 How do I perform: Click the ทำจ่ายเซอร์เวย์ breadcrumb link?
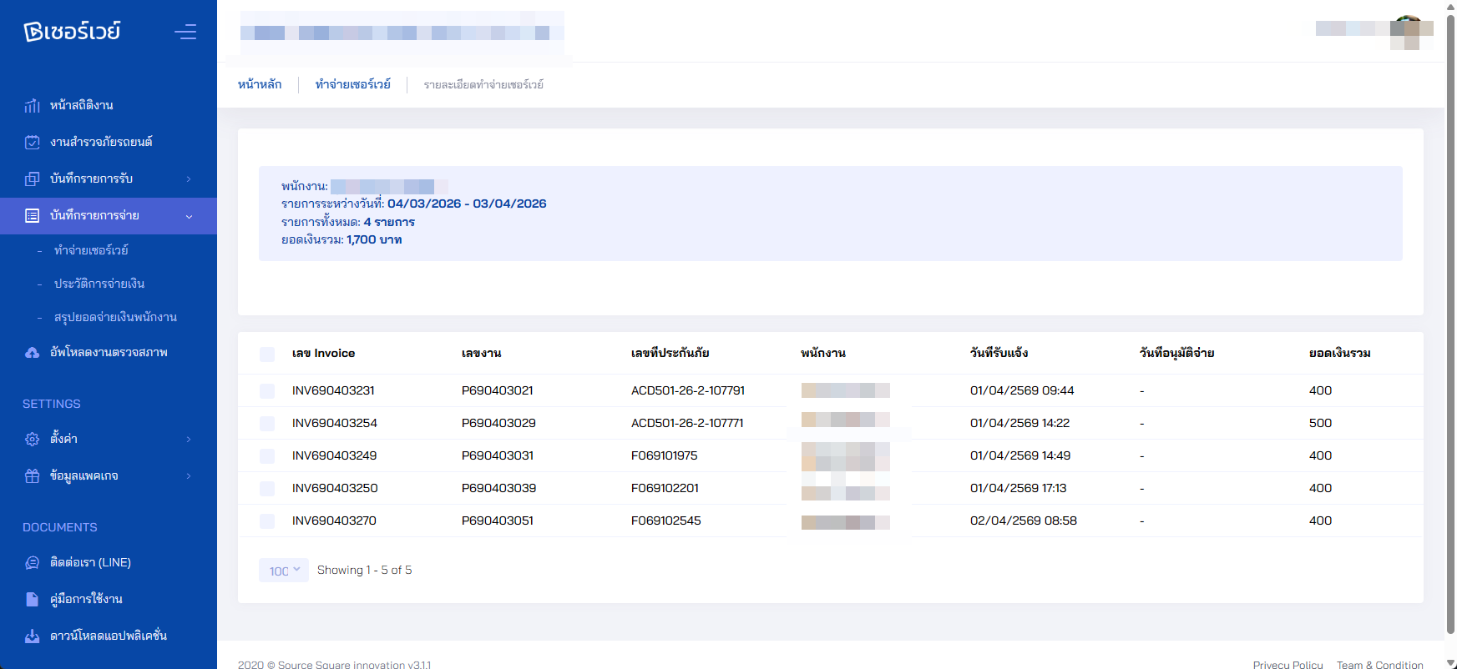pyautogui.click(x=352, y=84)
